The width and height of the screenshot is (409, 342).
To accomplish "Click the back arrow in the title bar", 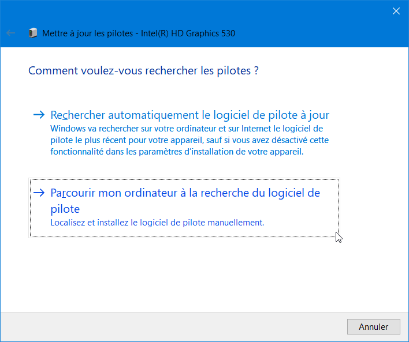I will coord(11,33).
